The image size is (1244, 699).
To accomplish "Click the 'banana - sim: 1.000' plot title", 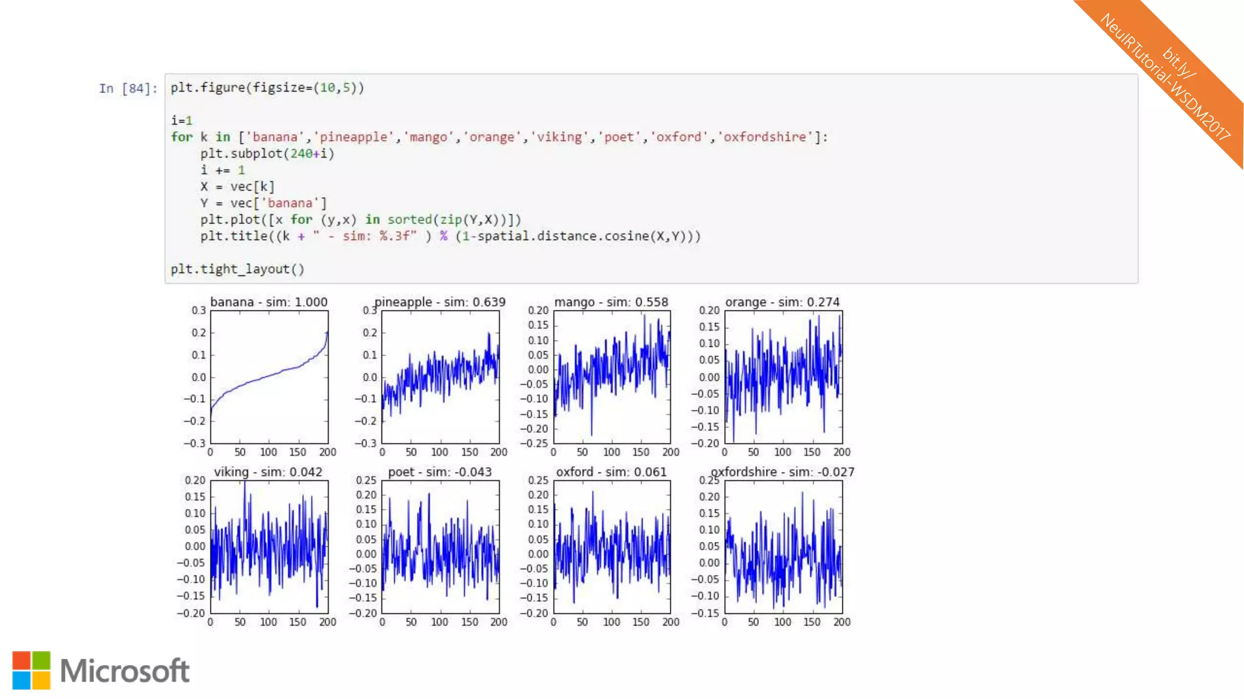I will [268, 302].
